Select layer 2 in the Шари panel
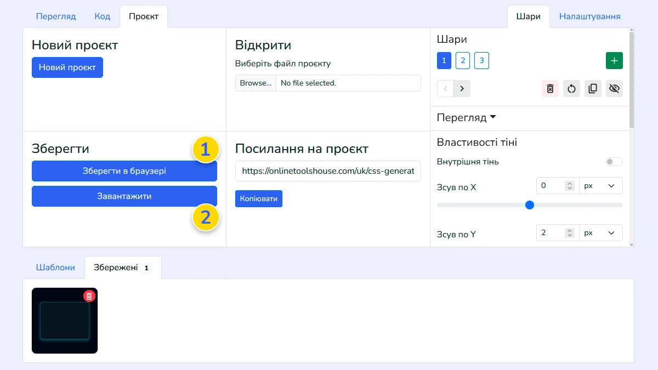This screenshot has width=658, height=370. (463, 60)
